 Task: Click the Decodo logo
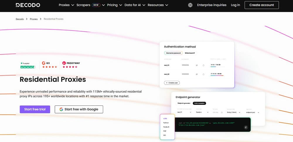(28, 5)
